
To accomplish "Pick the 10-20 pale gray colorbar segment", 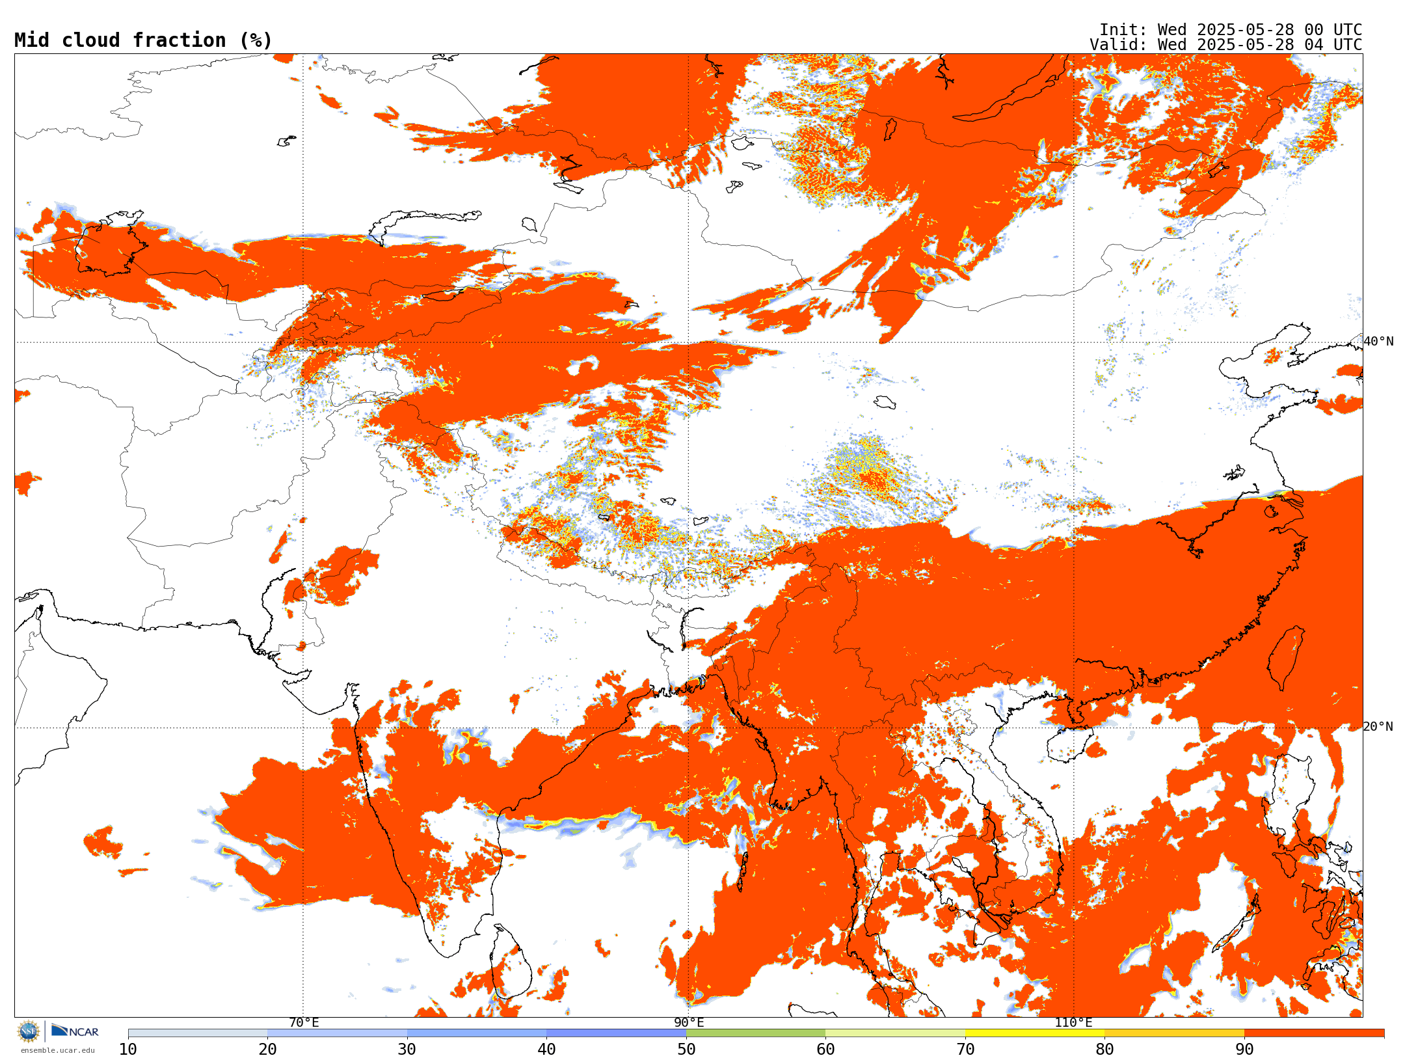I will point(198,1033).
